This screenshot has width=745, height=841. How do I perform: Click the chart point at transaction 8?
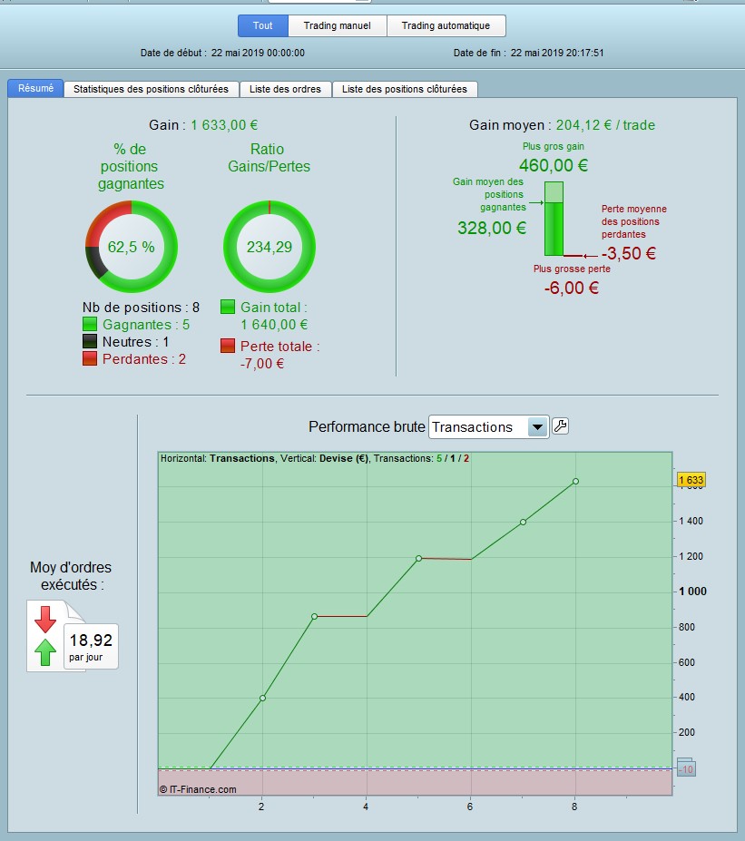[575, 481]
